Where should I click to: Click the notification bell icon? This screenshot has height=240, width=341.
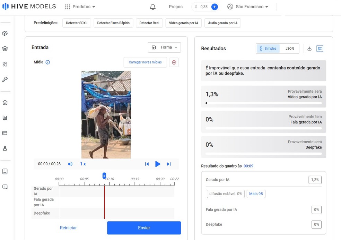click(153, 7)
